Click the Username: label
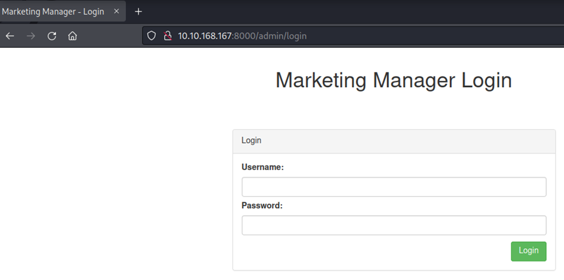 coord(262,167)
